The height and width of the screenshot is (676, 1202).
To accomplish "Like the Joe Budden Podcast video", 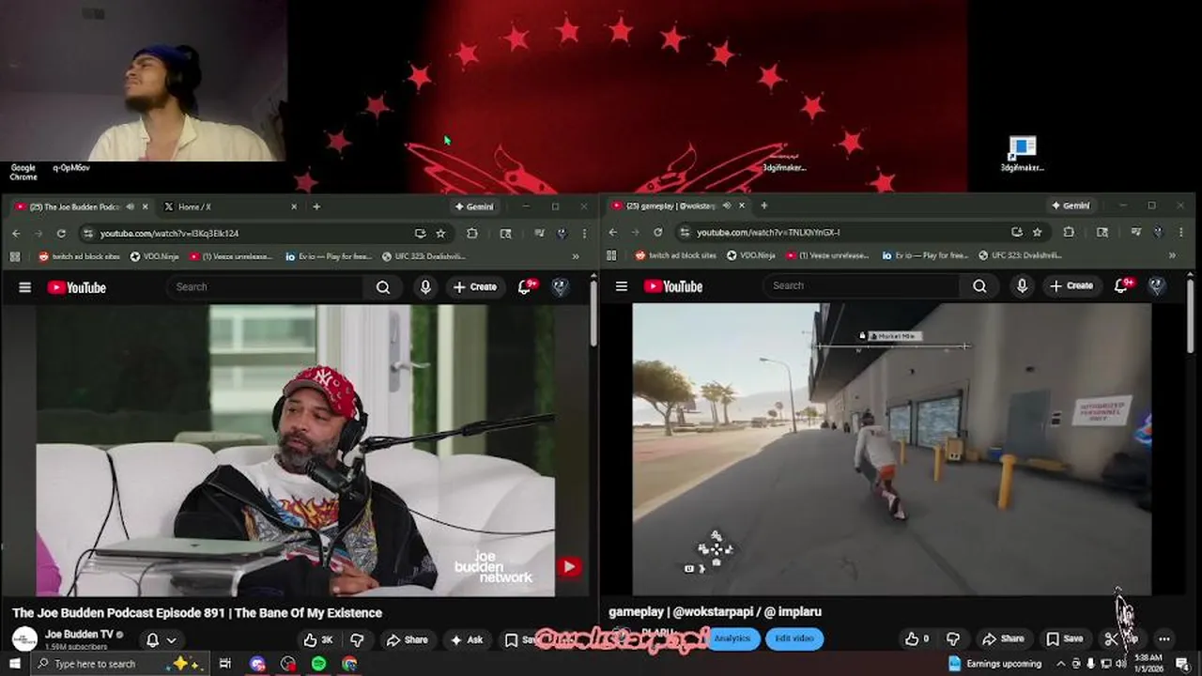I will pyautogui.click(x=317, y=639).
